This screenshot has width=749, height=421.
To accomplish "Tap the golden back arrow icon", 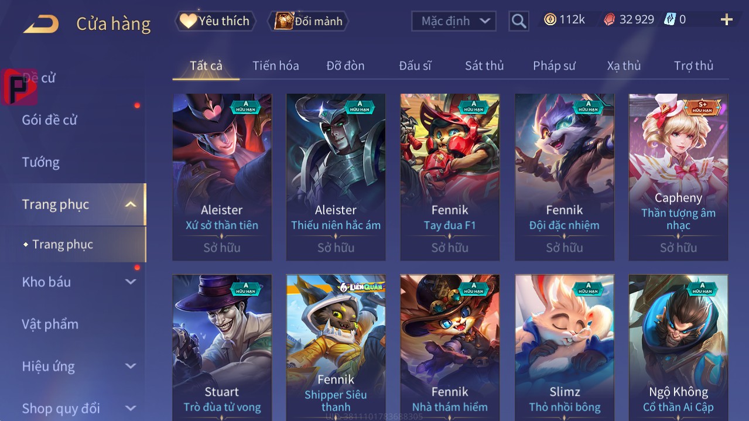I will point(41,24).
